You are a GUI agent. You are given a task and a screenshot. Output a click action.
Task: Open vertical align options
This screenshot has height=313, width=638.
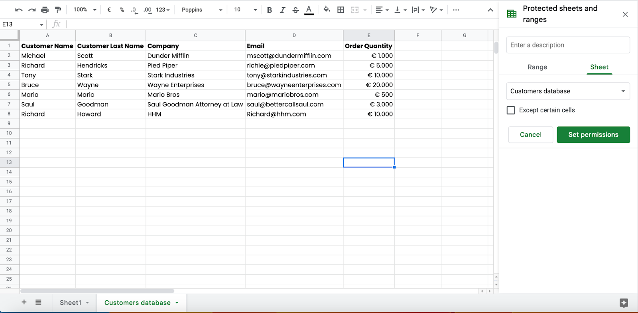400,10
